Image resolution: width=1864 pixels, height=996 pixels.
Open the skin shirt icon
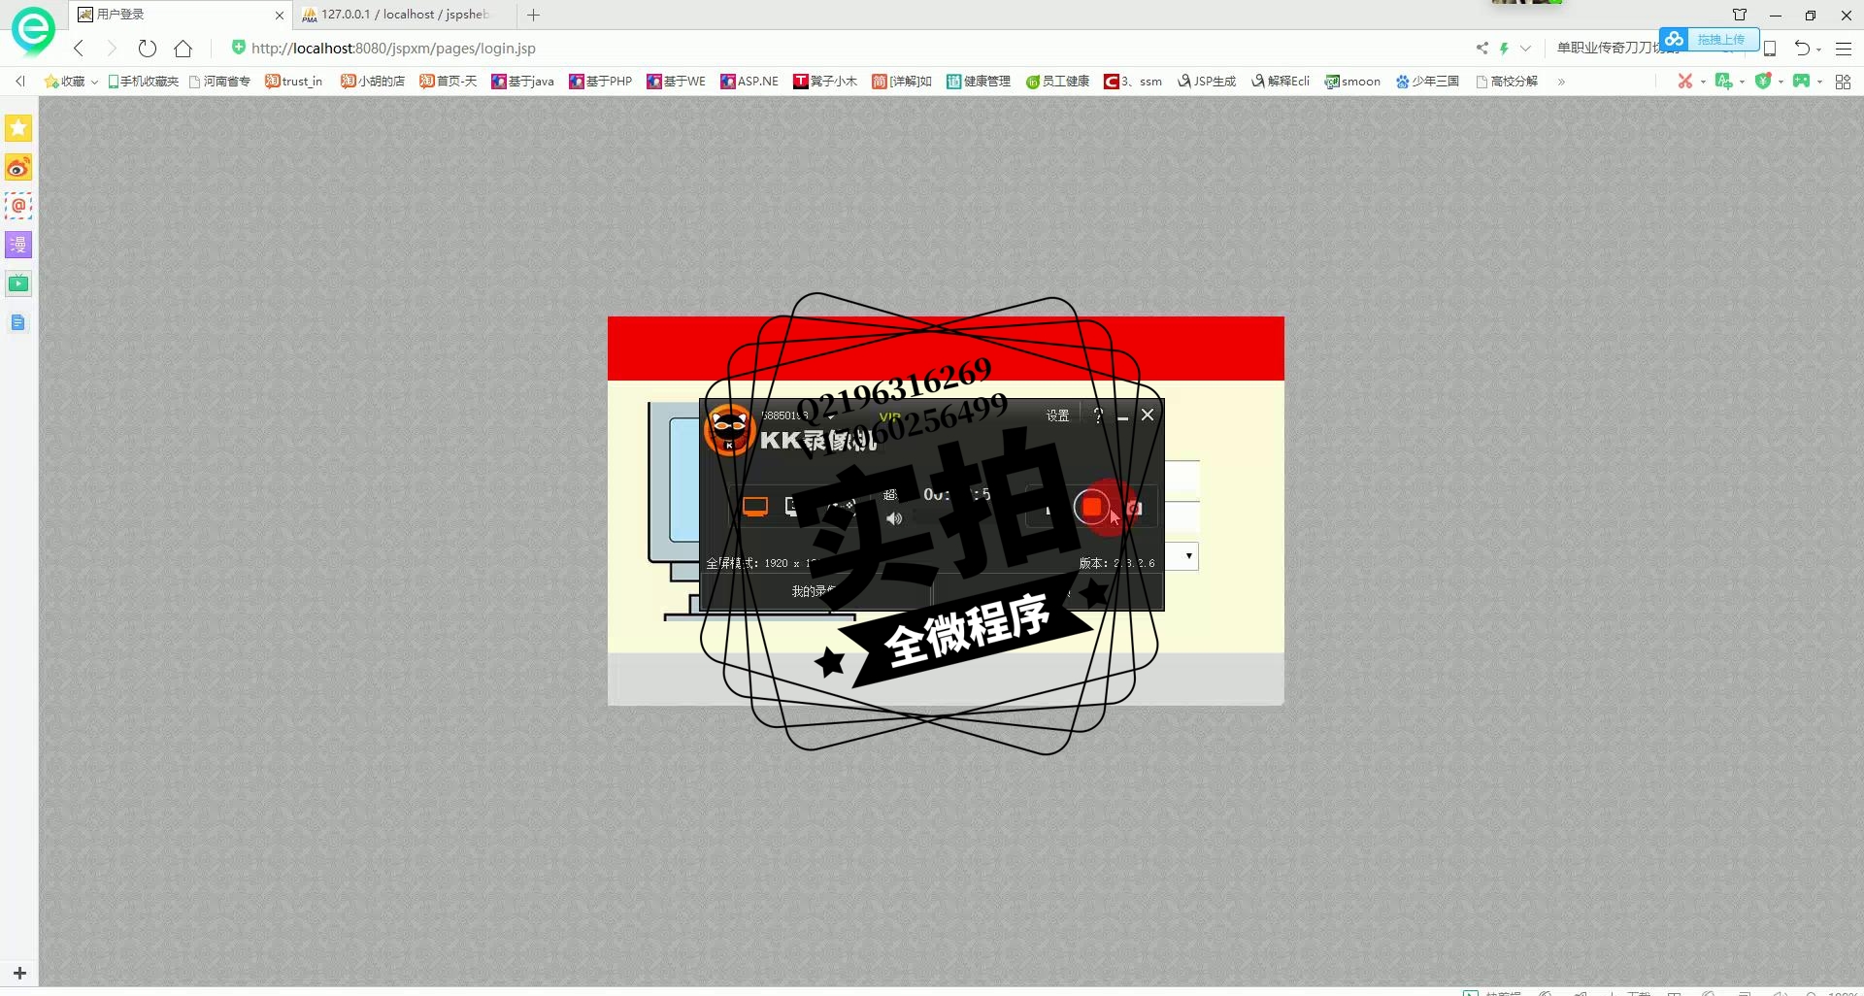[x=1740, y=15]
